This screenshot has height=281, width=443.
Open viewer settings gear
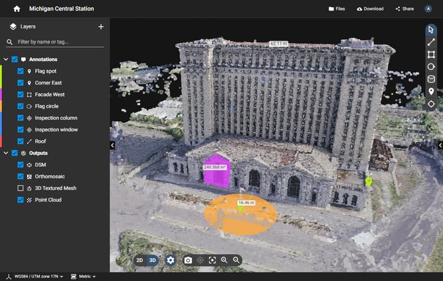pos(171,260)
